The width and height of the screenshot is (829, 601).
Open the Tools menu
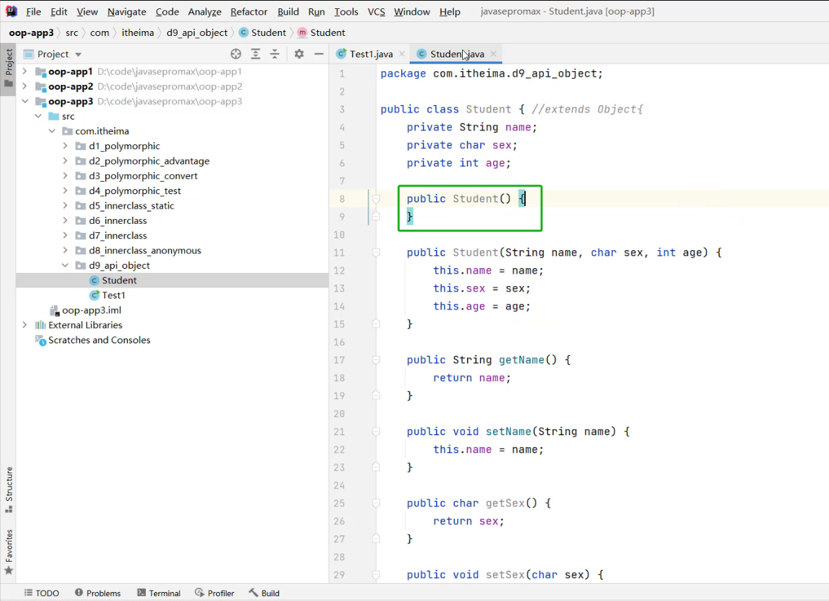(x=346, y=12)
